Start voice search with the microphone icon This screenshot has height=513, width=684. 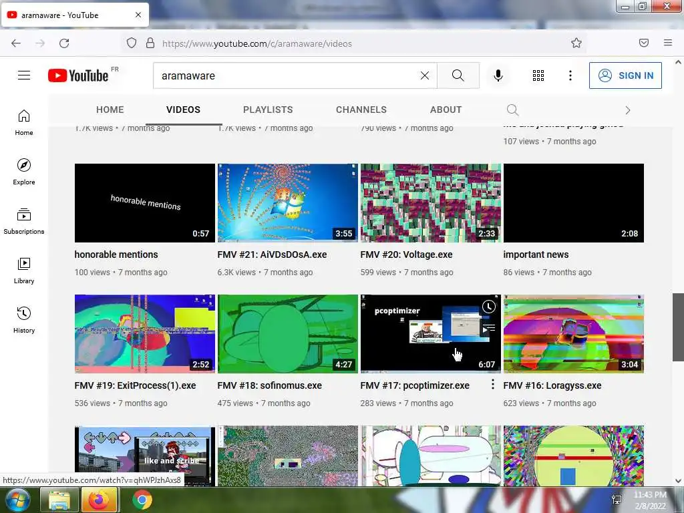(x=498, y=75)
